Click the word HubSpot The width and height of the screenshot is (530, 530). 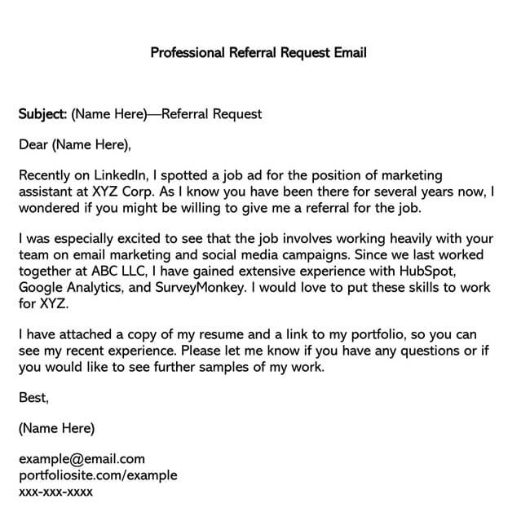[x=427, y=271]
